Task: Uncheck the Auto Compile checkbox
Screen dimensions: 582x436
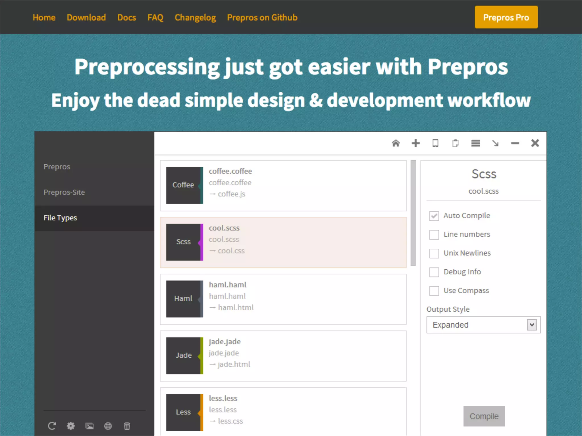Action: [x=434, y=216]
